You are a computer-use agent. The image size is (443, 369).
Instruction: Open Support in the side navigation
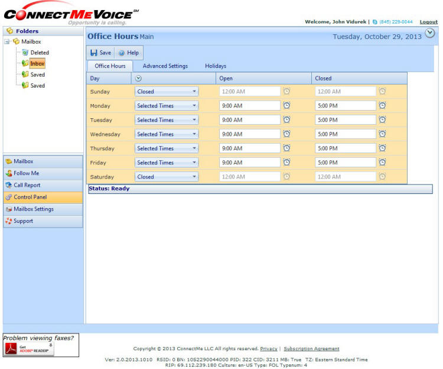point(43,221)
